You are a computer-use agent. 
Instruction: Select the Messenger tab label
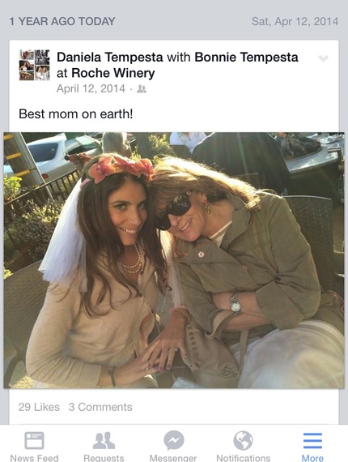tap(173, 458)
